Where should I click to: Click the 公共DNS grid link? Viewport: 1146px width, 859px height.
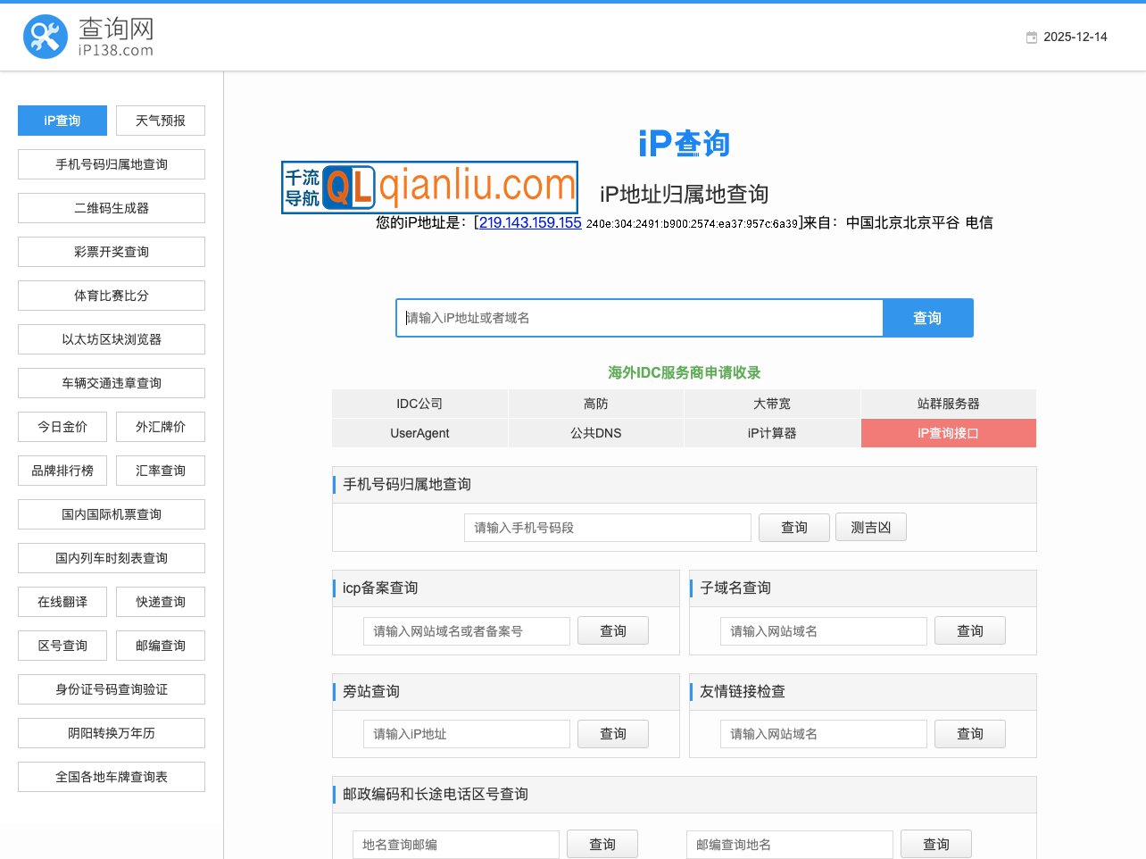point(595,433)
